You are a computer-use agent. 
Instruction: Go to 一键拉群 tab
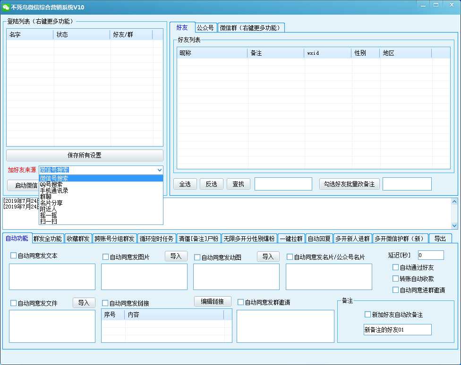click(291, 239)
